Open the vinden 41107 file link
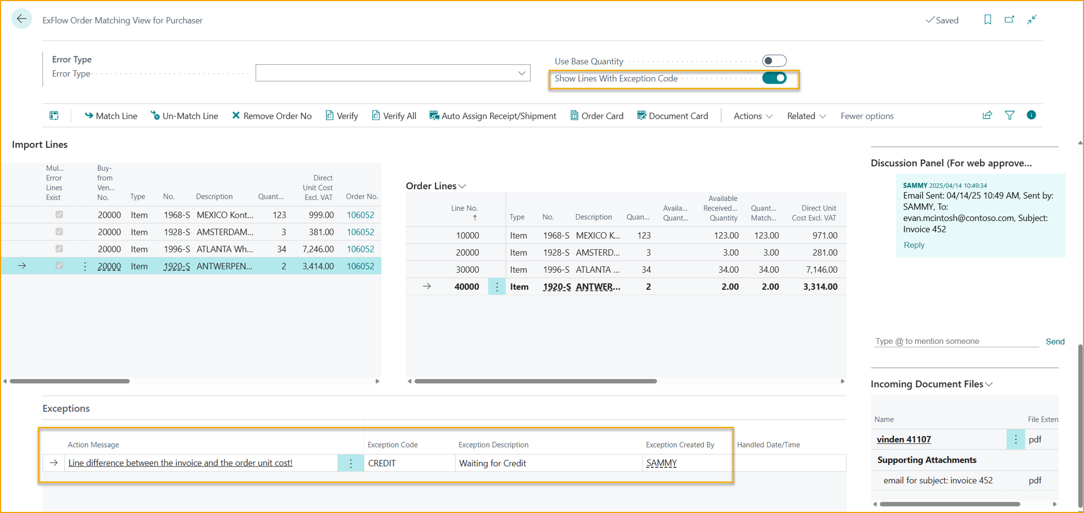 (x=903, y=439)
